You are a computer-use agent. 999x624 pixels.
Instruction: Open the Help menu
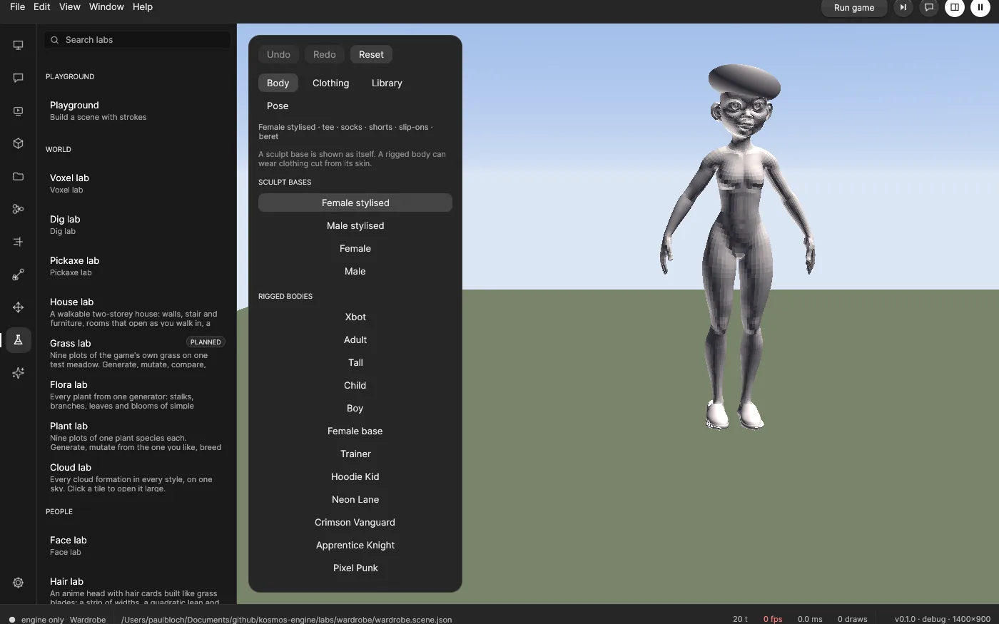143,6
